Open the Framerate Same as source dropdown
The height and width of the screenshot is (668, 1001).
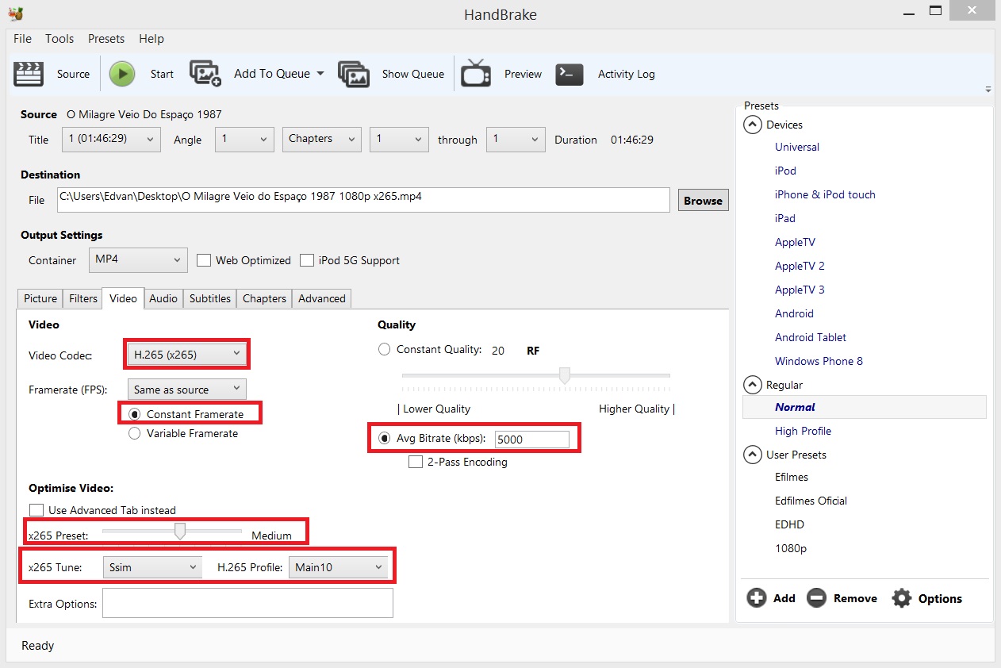click(x=187, y=390)
